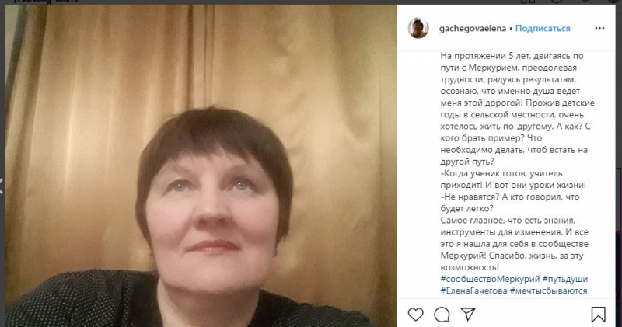Open the gachegovaelena profile avatar
This screenshot has height=327, width=622.
click(418, 28)
